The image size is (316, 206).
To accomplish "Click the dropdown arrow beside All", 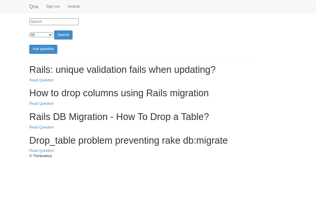I will pyautogui.click(x=50, y=35).
